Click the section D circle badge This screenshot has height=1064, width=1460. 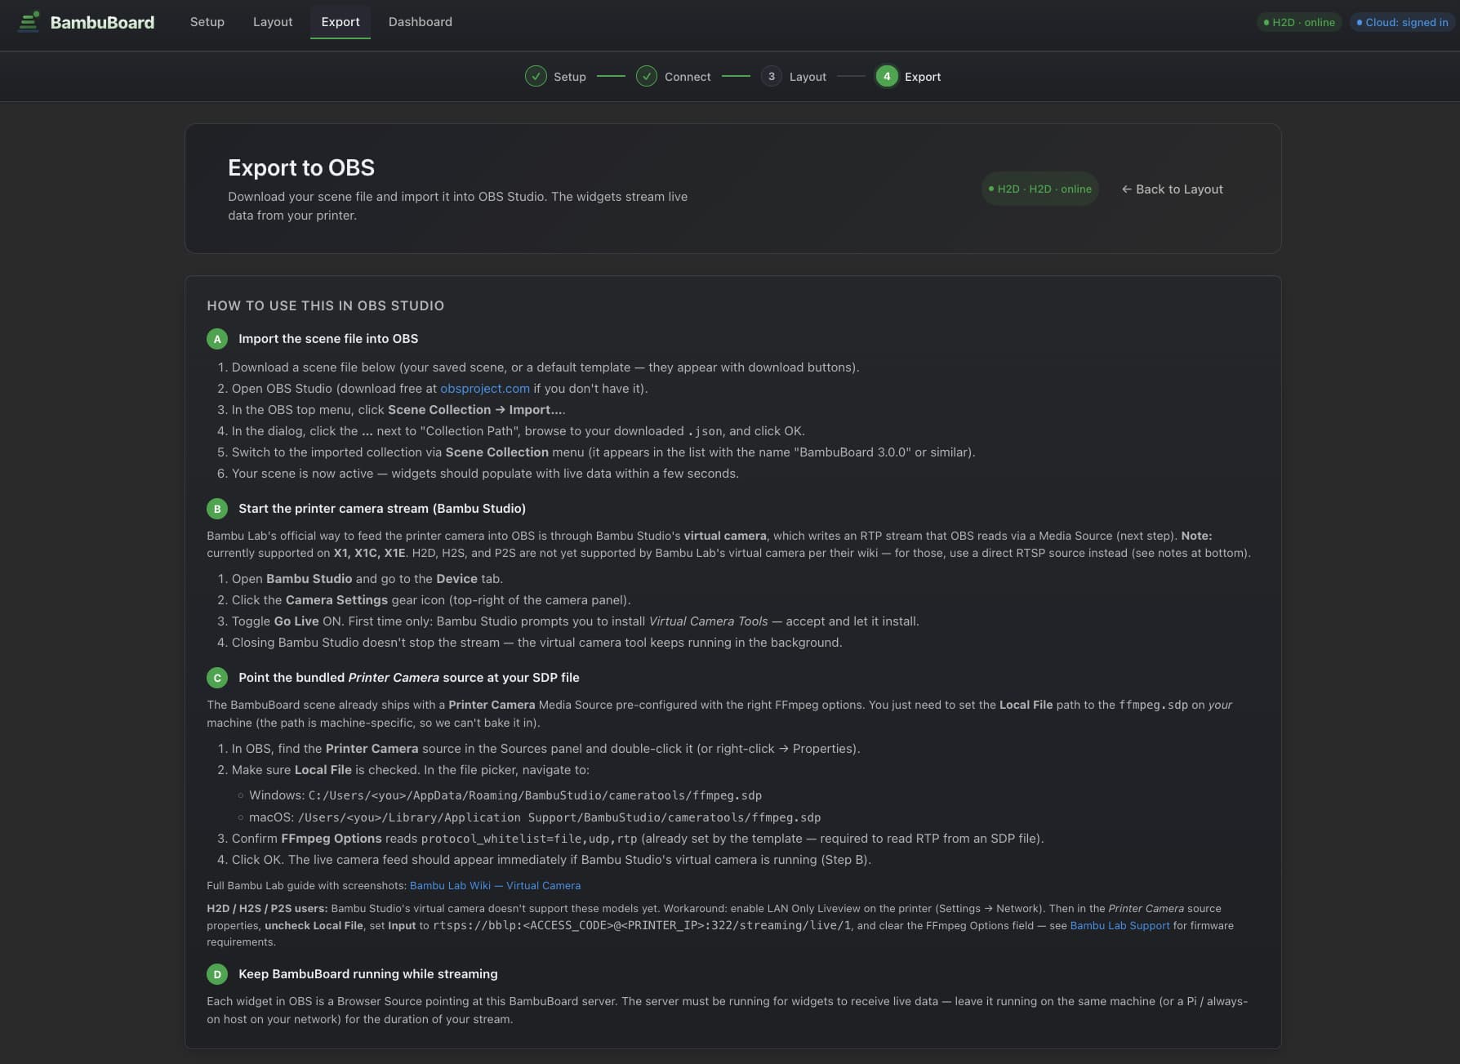point(217,974)
